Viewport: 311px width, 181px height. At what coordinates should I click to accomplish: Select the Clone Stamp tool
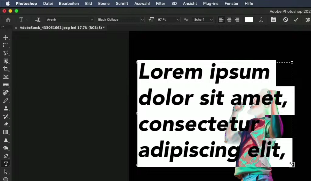point(6,108)
